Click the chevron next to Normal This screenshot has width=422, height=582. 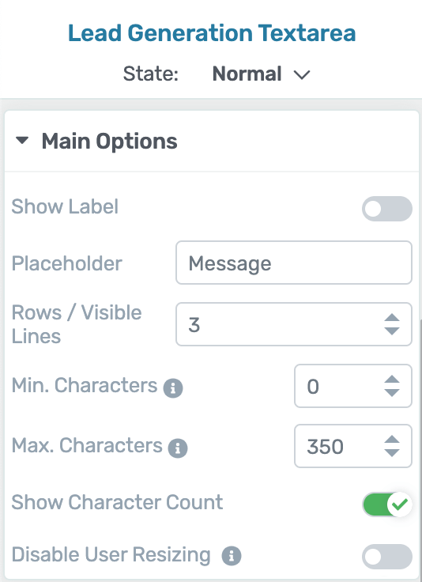[302, 75]
